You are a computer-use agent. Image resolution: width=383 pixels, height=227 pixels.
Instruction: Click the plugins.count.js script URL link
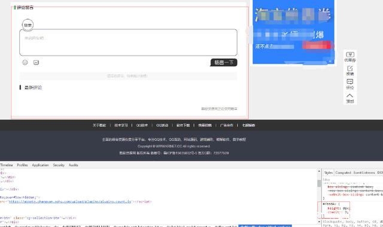(70, 202)
